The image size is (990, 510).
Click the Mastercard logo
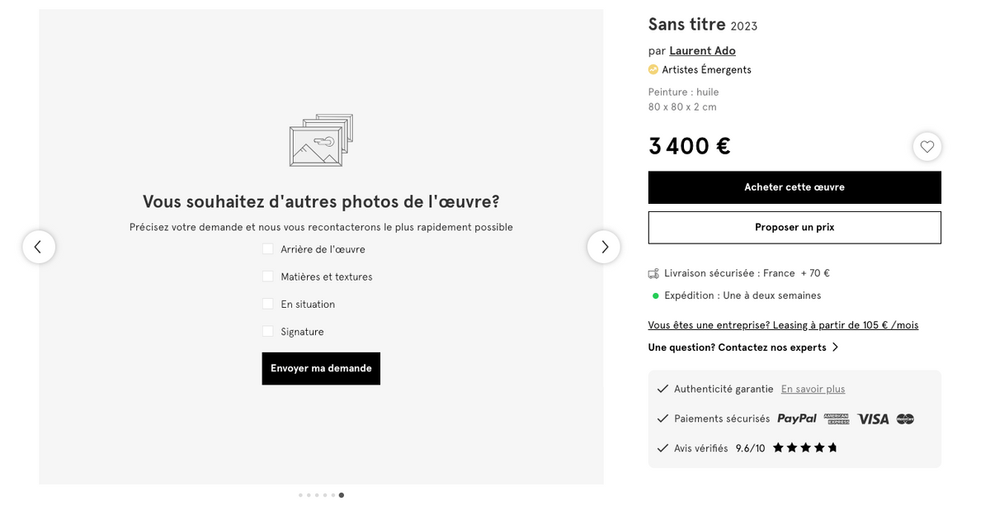point(905,419)
